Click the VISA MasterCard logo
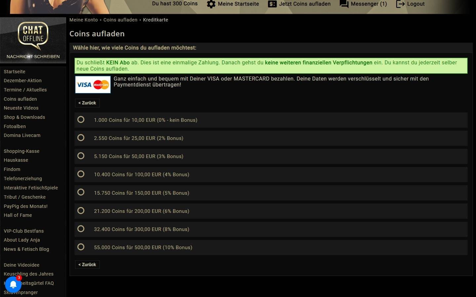 (93, 85)
